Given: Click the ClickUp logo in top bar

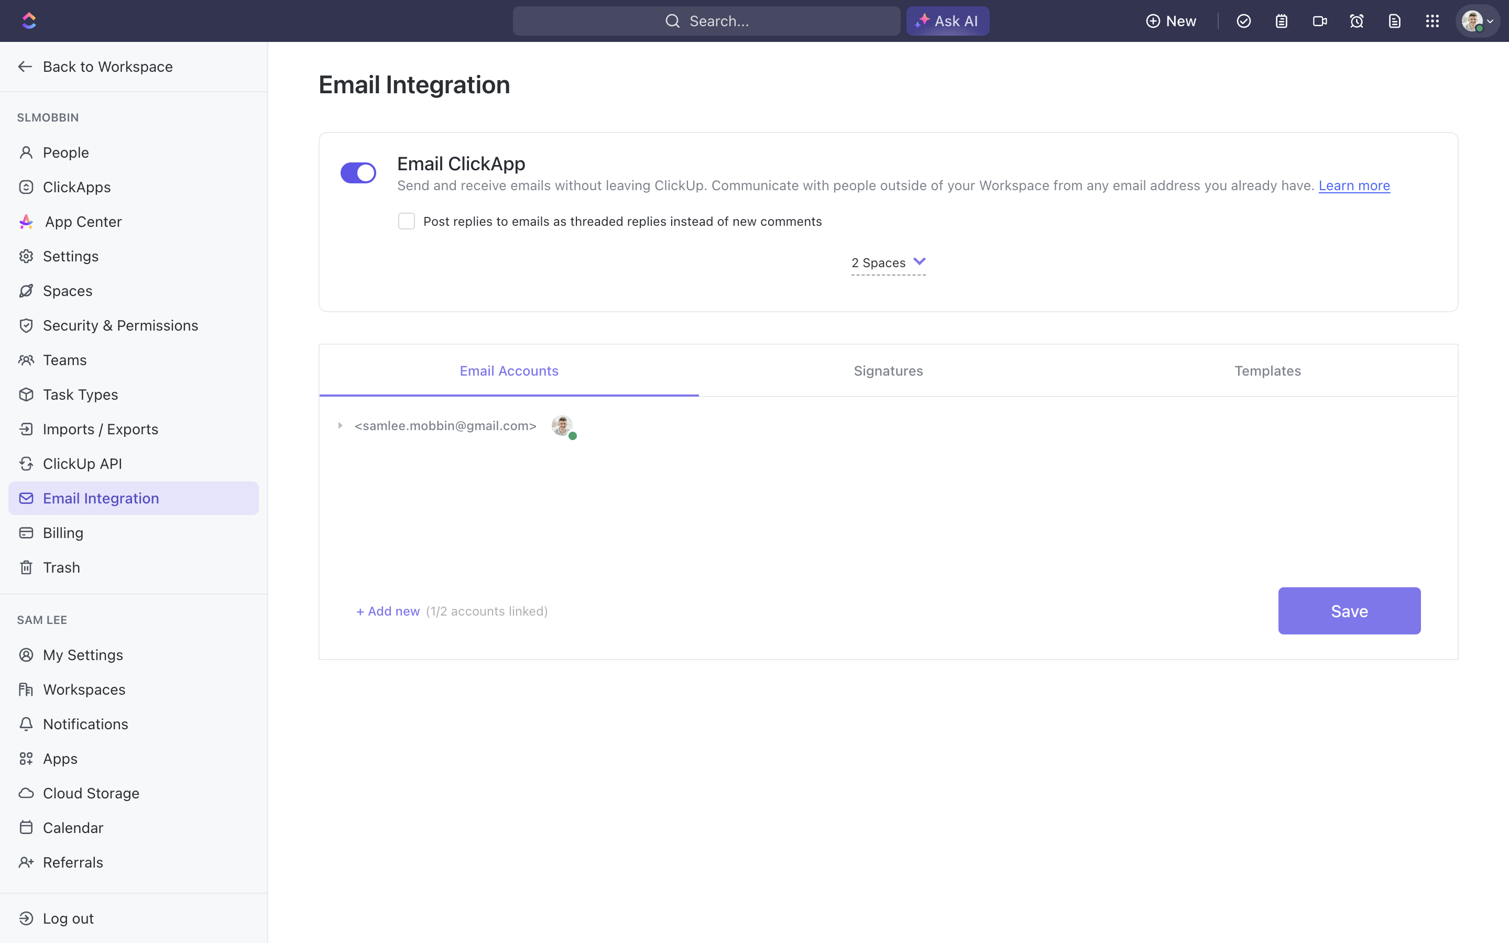Looking at the screenshot, I should click(x=29, y=20).
